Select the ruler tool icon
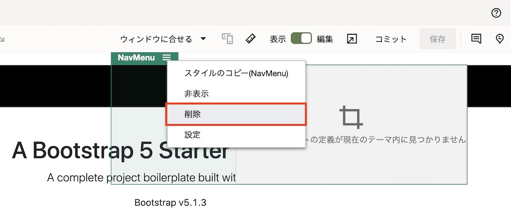Viewport: 511px width, 214px height. coord(251,39)
